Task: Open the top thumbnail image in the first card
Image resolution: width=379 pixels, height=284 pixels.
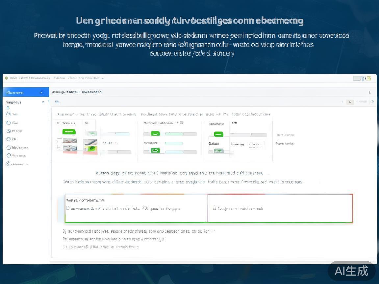Action: pyautogui.click(x=70, y=141)
